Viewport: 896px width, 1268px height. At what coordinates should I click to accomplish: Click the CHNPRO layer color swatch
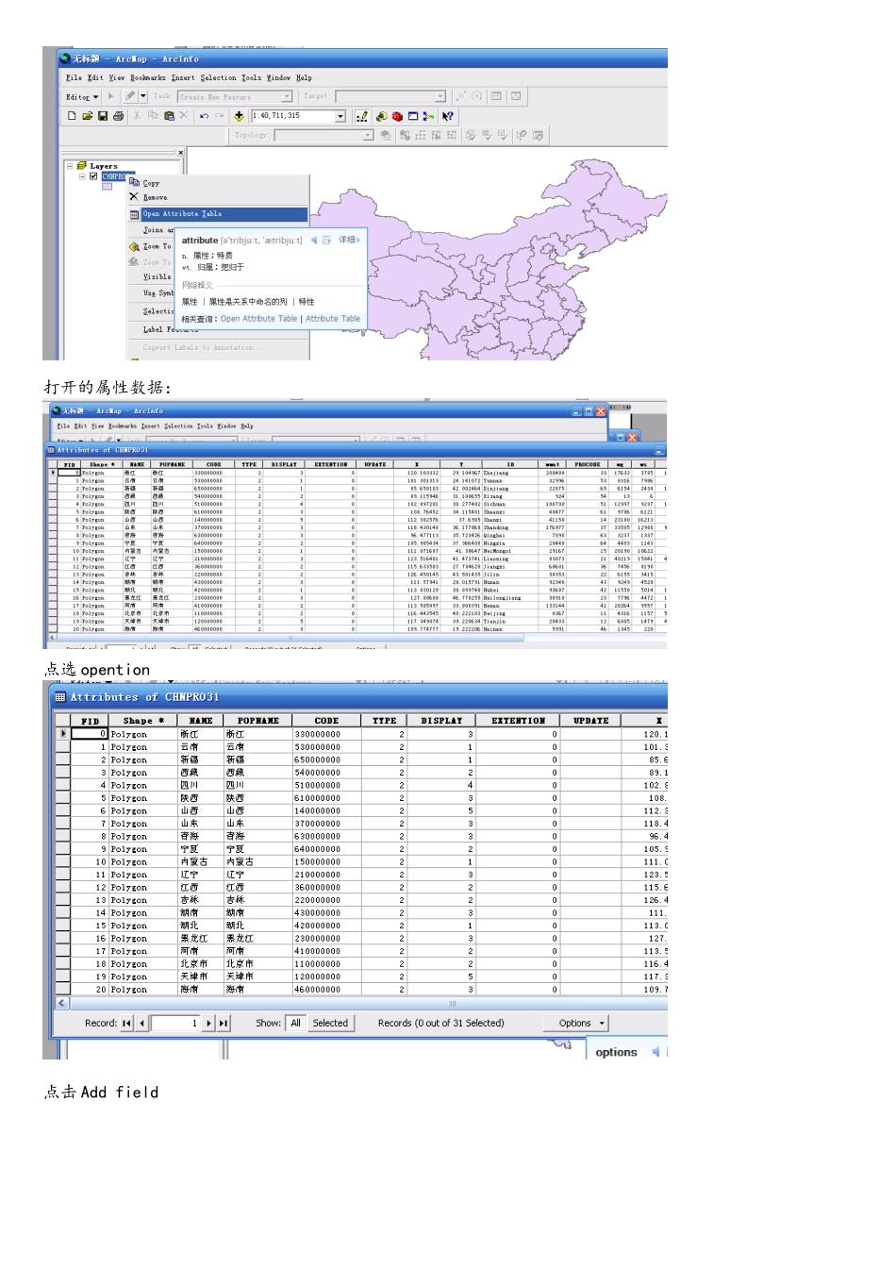(108, 186)
